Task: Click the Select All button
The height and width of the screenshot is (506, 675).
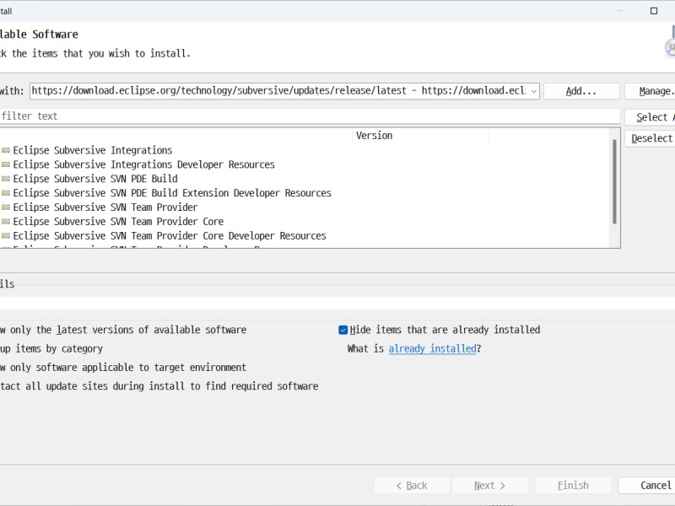Action: pyautogui.click(x=650, y=117)
